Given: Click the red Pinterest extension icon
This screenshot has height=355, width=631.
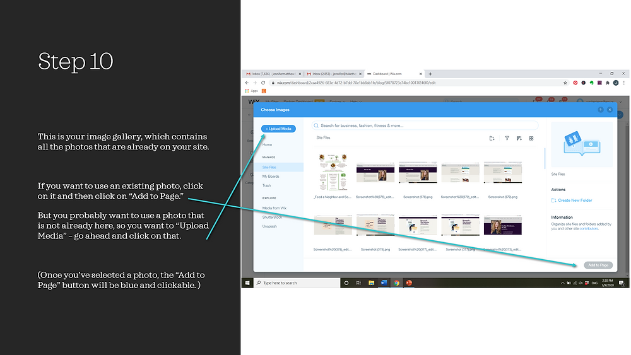Looking at the screenshot, I should (x=575, y=83).
